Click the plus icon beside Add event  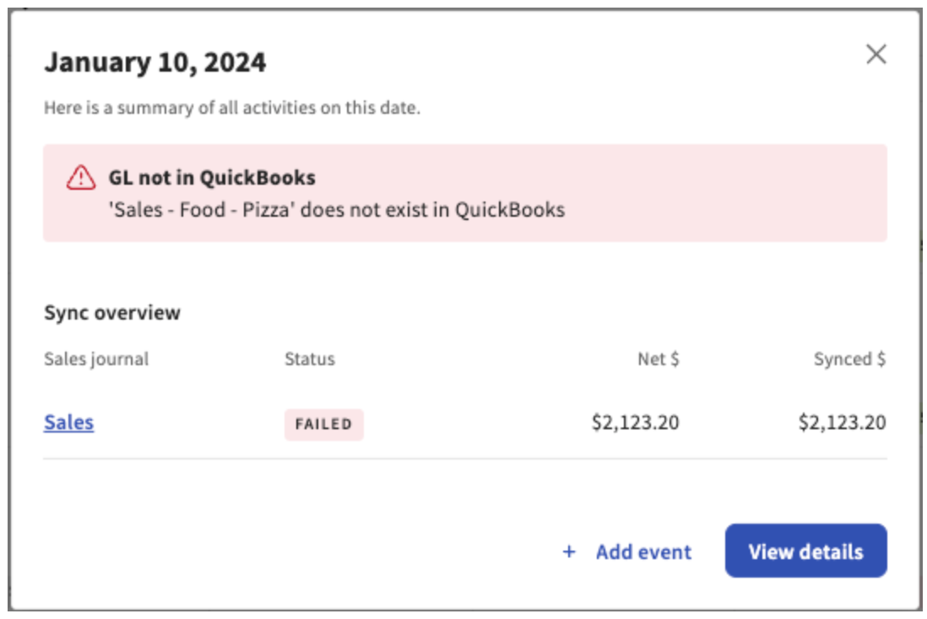(569, 552)
